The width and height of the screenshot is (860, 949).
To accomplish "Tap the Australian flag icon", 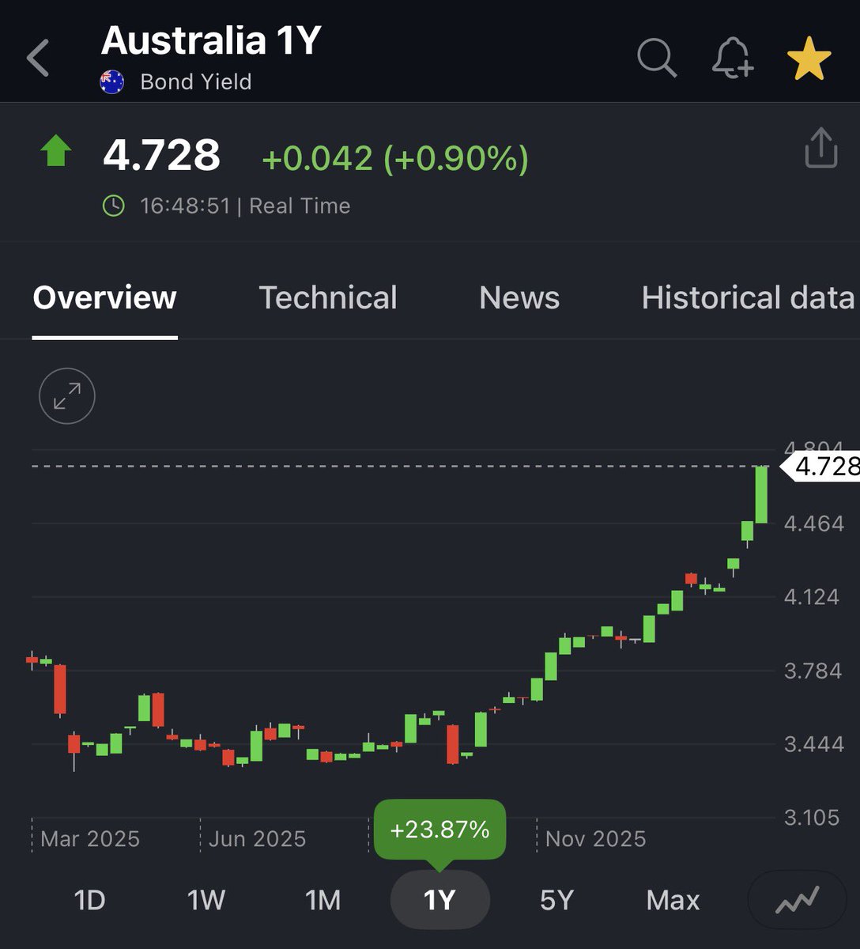I will (x=112, y=81).
